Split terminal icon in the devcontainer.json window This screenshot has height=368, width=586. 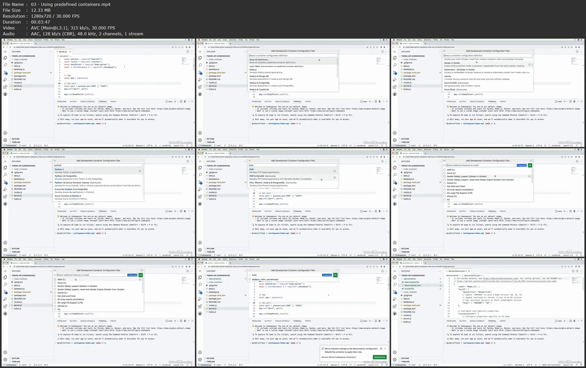[571, 321]
